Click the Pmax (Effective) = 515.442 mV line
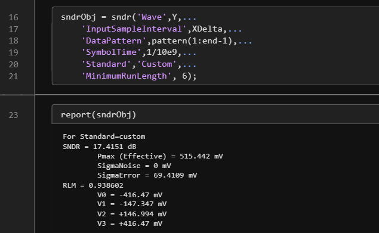 [160, 156]
